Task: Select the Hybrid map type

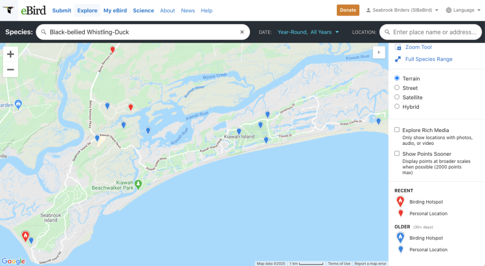Action: click(x=397, y=106)
